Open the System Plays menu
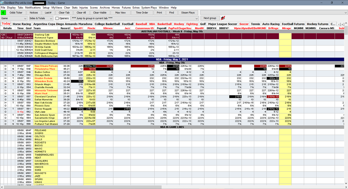 coord(149,8)
